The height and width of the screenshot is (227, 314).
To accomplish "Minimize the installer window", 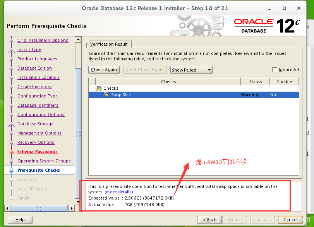I will click(x=269, y=9).
